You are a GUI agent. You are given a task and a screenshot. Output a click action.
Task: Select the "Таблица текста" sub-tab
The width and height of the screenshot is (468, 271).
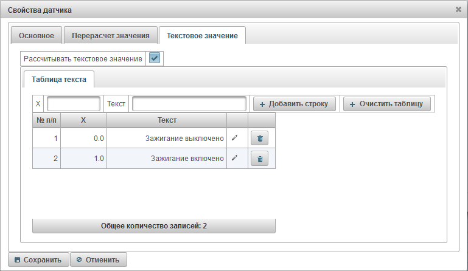coord(58,80)
